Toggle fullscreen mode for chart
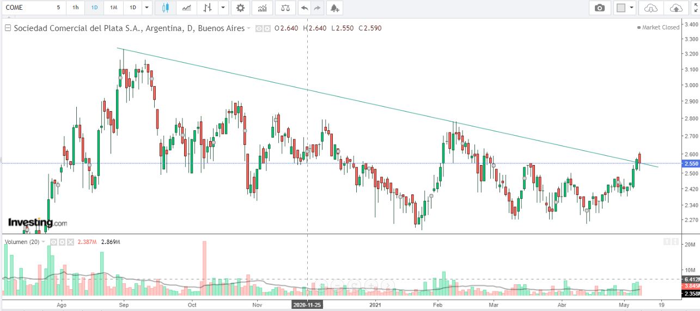 coord(696,8)
